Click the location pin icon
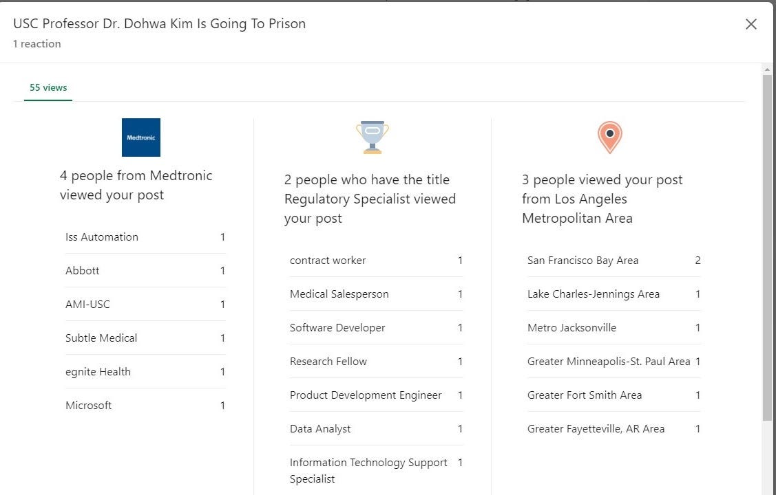This screenshot has width=776, height=495. [x=610, y=137]
